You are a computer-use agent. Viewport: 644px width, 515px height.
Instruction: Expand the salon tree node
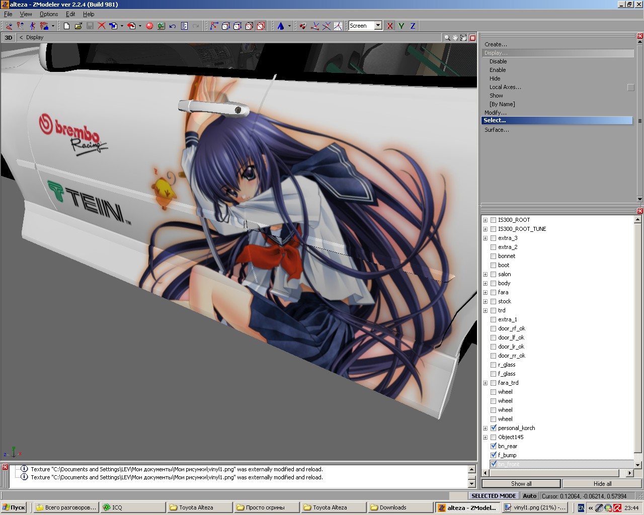click(485, 274)
